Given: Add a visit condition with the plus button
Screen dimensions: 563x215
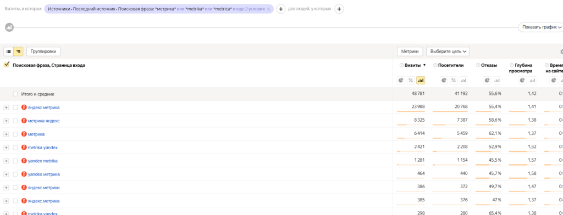Looking at the screenshot, I should [x=281, y=9].
